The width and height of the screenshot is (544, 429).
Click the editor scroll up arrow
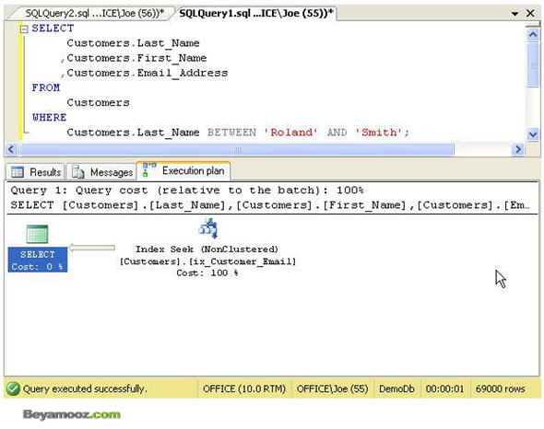(533, 34)
